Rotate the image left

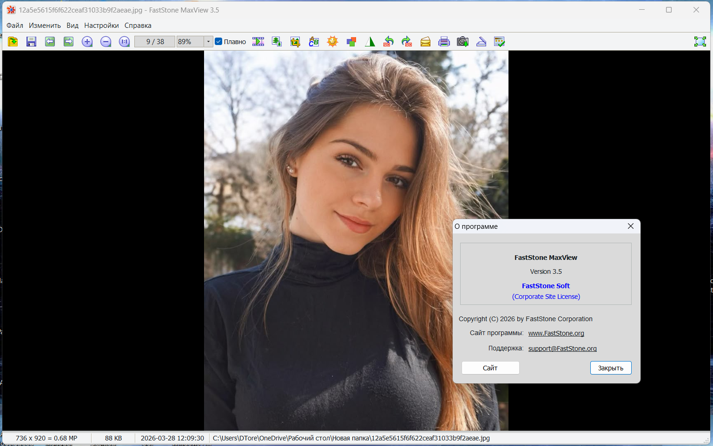pos(388,42)
